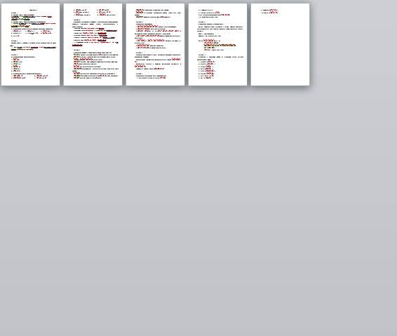Click the bottom list of short lines on page four
This screenshot has width=397, height=336.
tap(207, 70)
